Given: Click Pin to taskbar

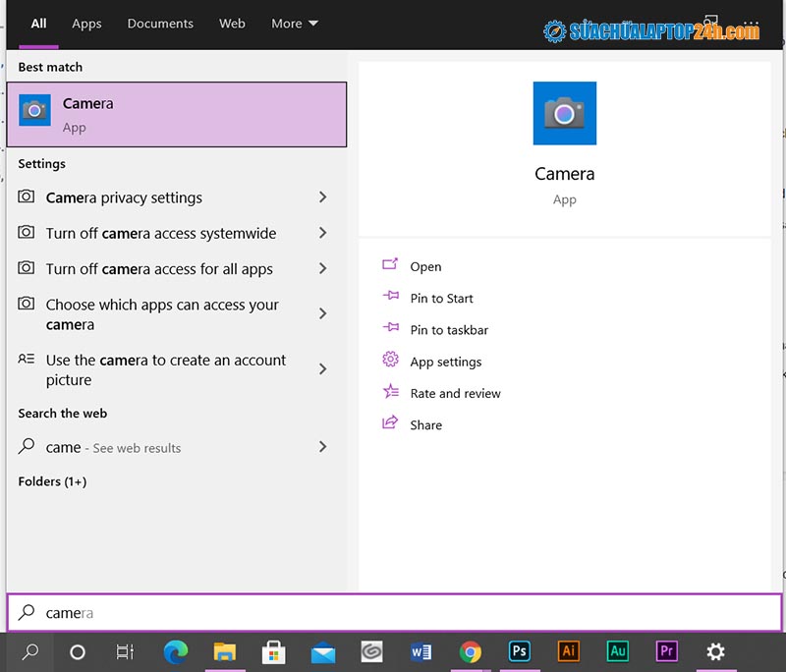Looking at the screenshot, I should pyautogui.click(x=449, y=330).
